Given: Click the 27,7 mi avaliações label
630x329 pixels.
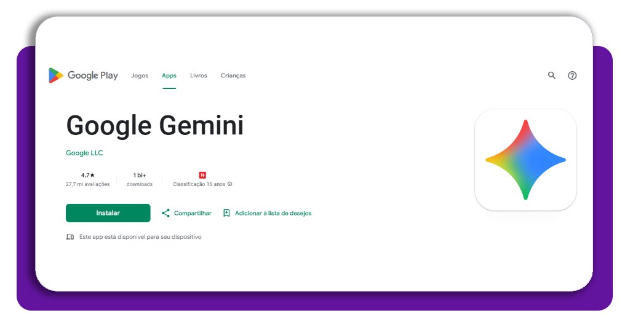Looking at the screenshot, I should (88, 184).
